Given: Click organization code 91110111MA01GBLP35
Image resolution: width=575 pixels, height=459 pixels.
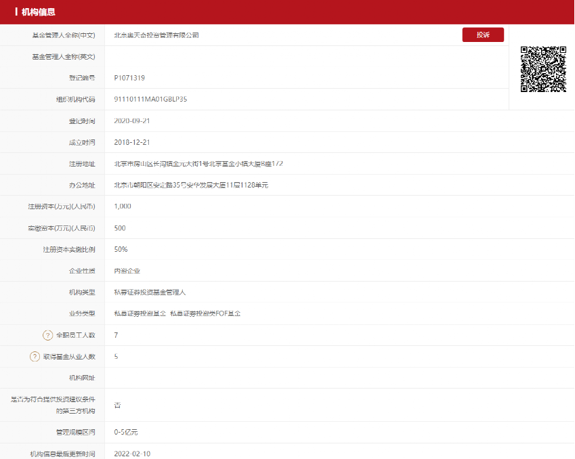Looking at the screenshot, I should [x=150, y=100].
